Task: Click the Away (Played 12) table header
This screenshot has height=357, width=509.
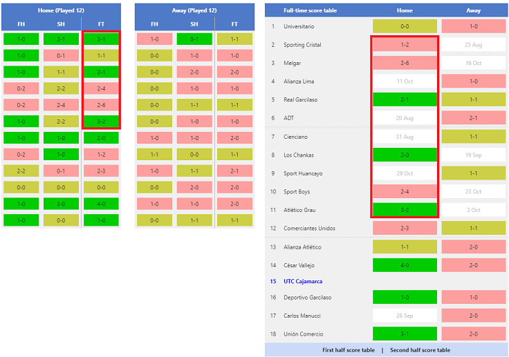Action: (x=194, y=10)
